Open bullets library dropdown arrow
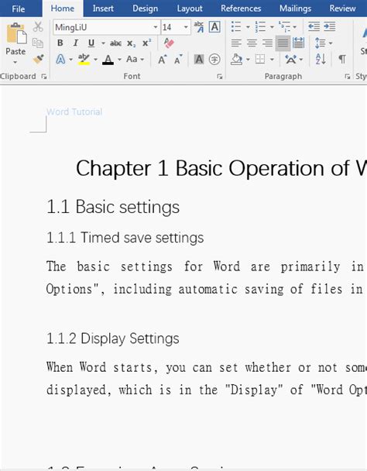 pyautogui.click(x=248, y=27)
